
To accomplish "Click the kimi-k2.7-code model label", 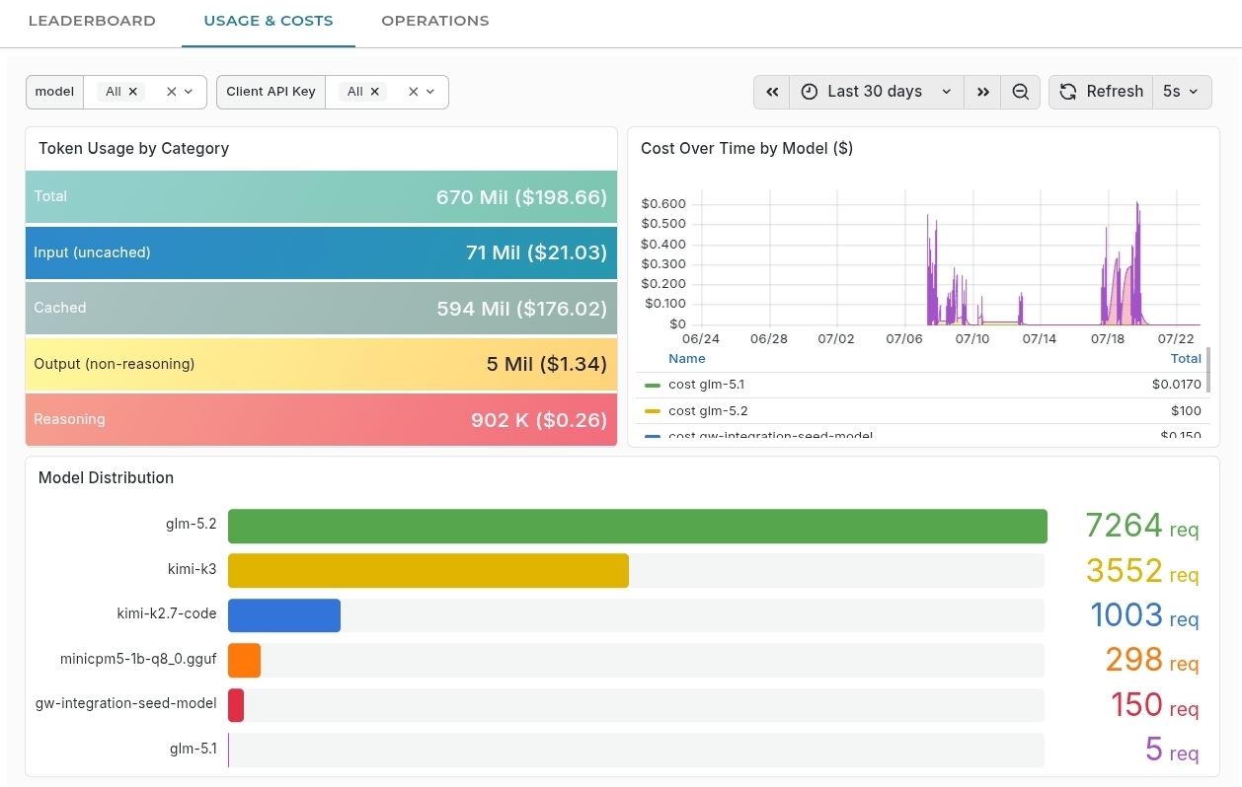I will 166,613.
